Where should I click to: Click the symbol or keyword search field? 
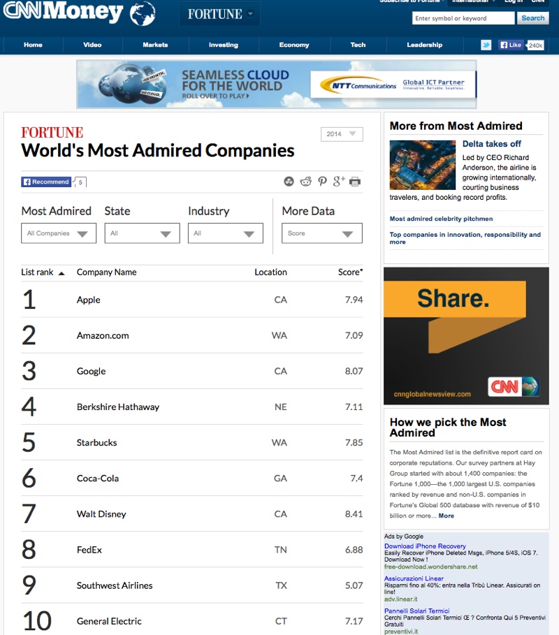(463, 18)
